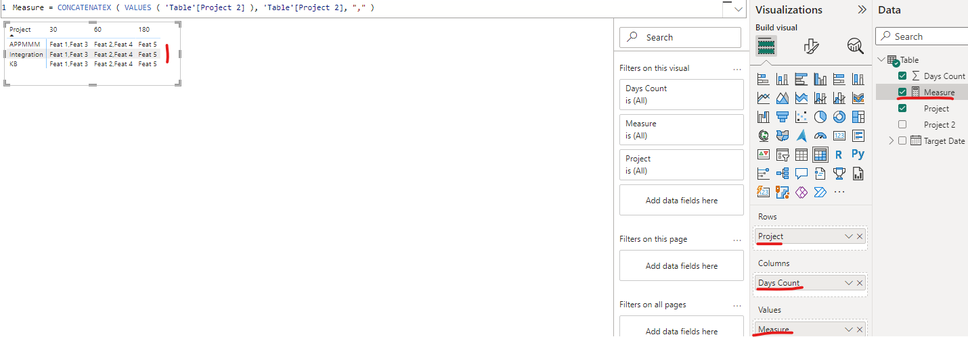The height and width of the screenshot is (337, 968).
Task: Insert the Azure map visual
Action: point(801,136)
